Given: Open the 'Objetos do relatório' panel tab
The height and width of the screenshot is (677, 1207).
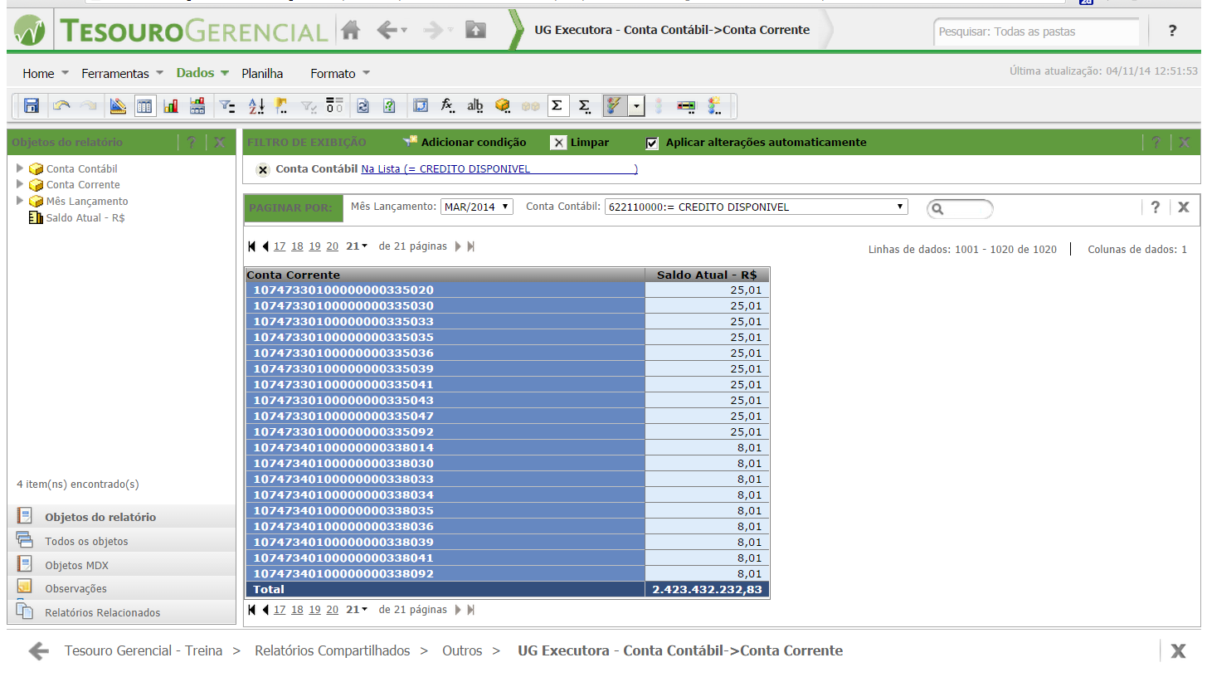Looking at the screenshot, I should 121,517.
